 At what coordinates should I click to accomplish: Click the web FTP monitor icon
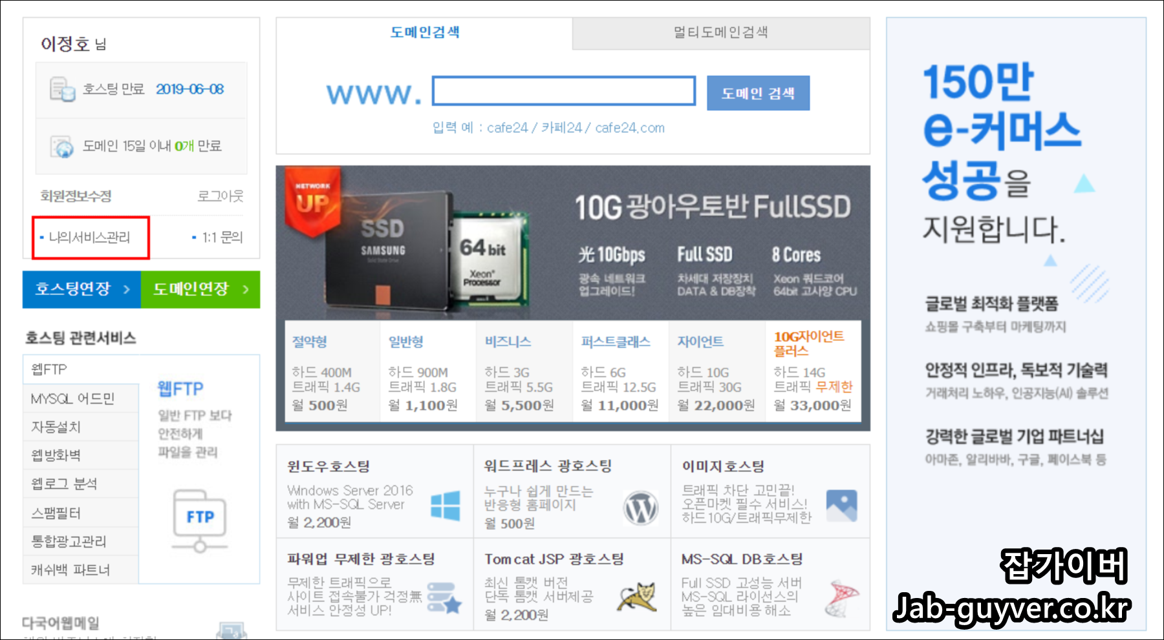[200, 521]
